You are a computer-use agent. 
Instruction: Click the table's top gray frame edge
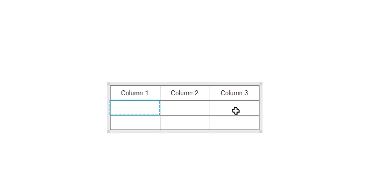185,84
